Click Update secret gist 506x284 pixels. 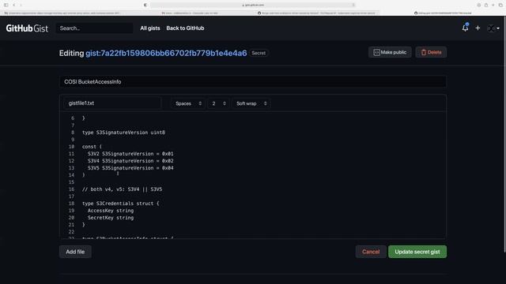417,252
